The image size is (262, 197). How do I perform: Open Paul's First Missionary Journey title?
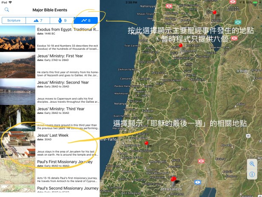click(x=67, y=161)
